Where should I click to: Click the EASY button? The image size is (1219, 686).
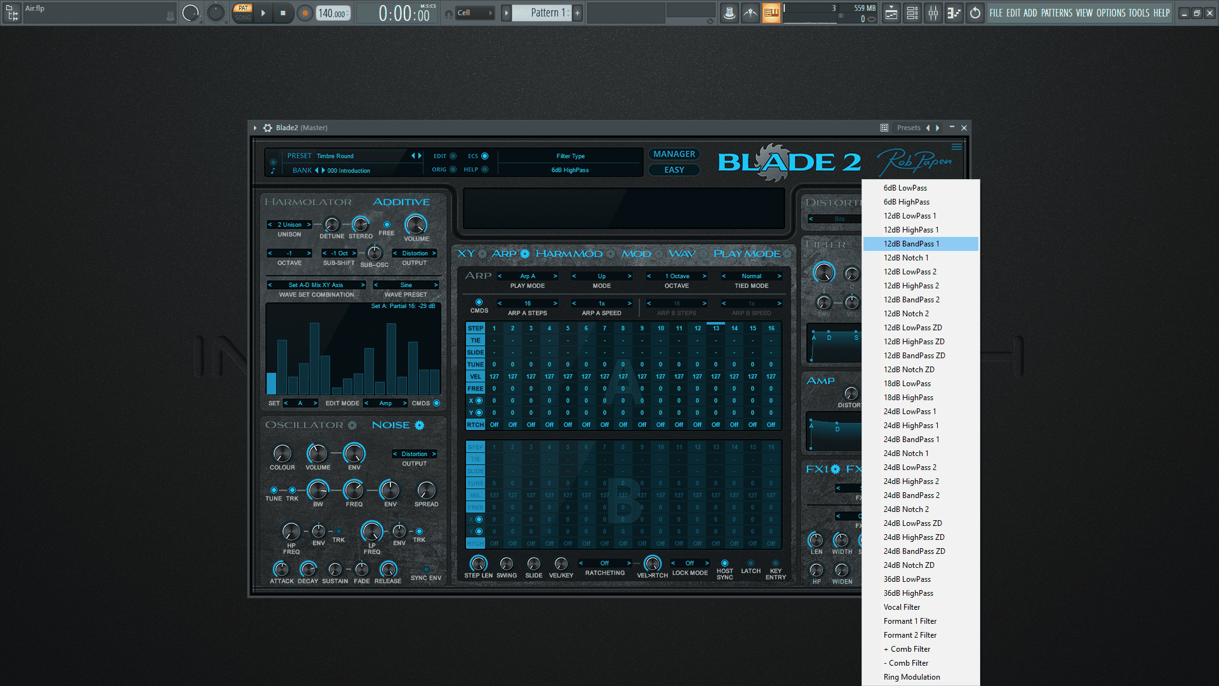674,170
